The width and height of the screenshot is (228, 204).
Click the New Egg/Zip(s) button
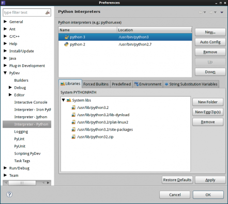[208, 112]
